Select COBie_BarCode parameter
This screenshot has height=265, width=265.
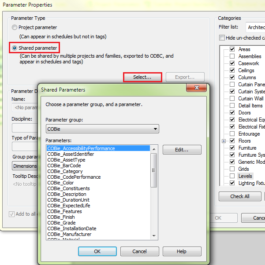[98, 166]
